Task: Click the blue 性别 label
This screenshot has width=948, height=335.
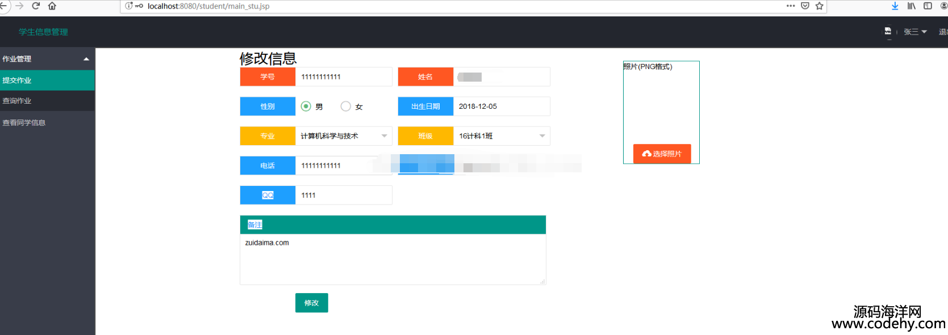Action: [268, 106]
